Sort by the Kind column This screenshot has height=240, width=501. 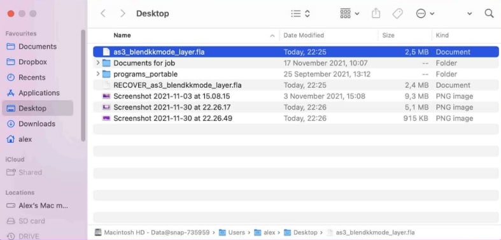pyautogui.click(x=442, y=35)
